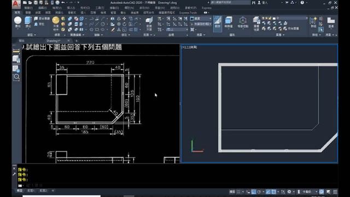Open the AutoCAD application menu (red A)
Screen dimensions: 350x197
(x=16, y=4)
